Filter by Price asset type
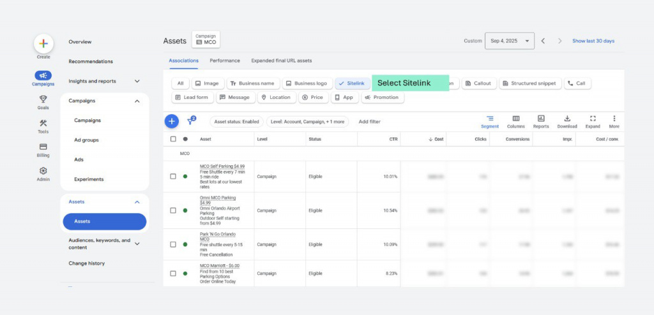Image resolution: width=654 pixels, height=315 pixels. pyautogui.click(x=313, y=97)
